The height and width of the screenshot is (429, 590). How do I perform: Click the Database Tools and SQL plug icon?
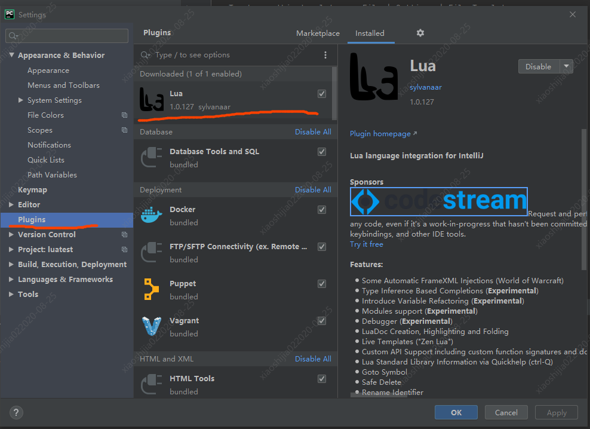[152, 157]
